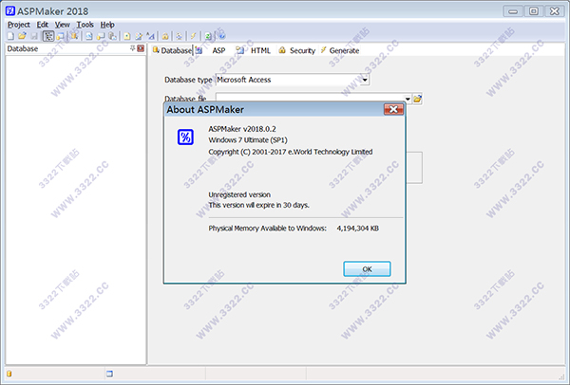Switch to the Security tab
Screen dimensions: 570x385
pyautogui.click(x=297, y=50)
